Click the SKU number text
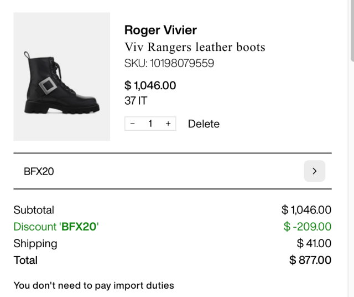Screen dimensions: 354x297 point(169,63)
